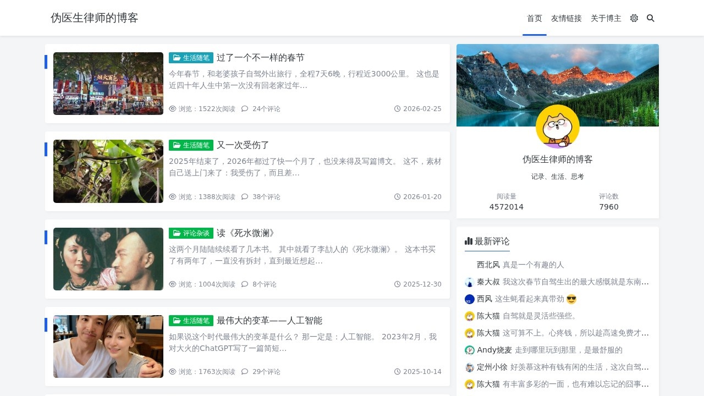Screen dimensions: 704x396
Task: Click comment bubble icon beside 38个评论
Action: [x=245, y=196]
